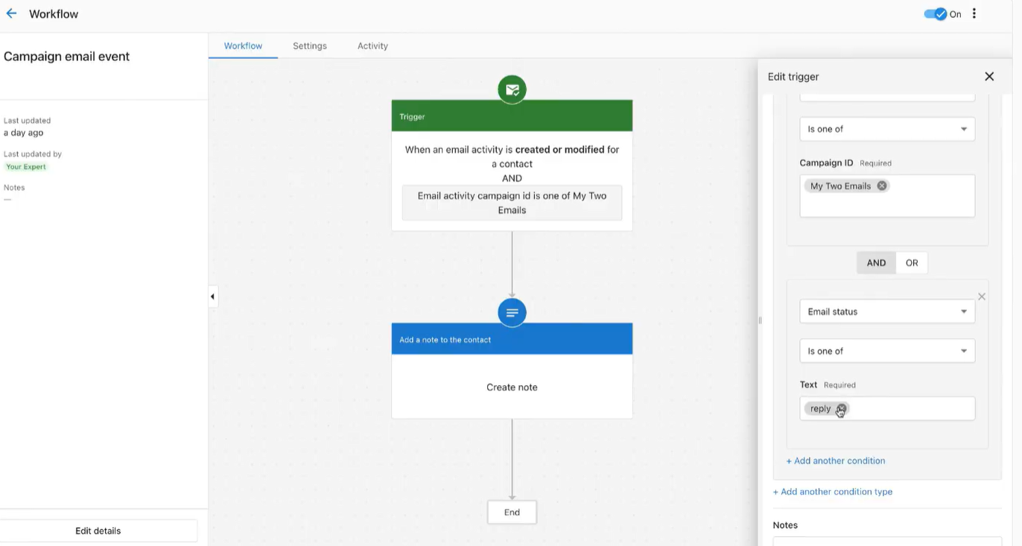Click the Edit details button
The image size is (1022, 546).
tap(98, 531)
